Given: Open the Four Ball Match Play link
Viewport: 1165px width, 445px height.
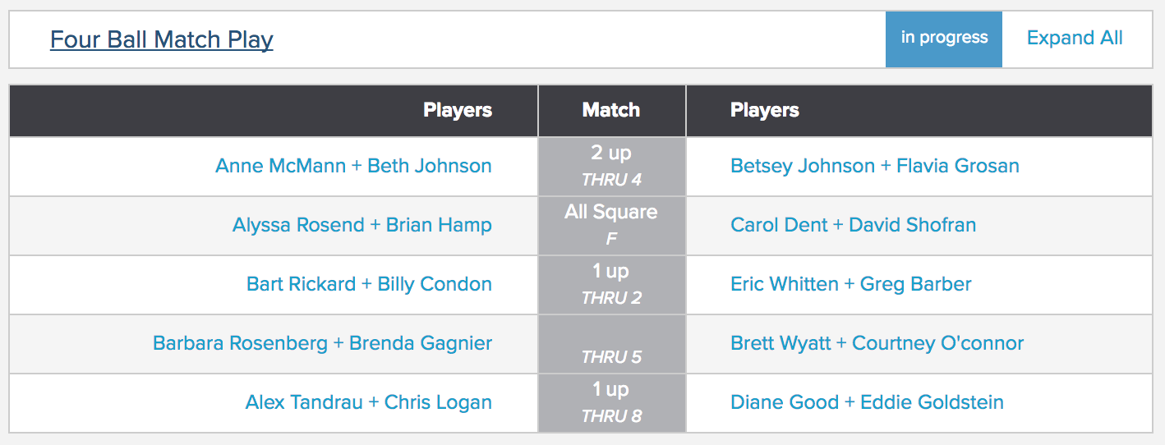Looking at the screenshot, I should (162, 39).
